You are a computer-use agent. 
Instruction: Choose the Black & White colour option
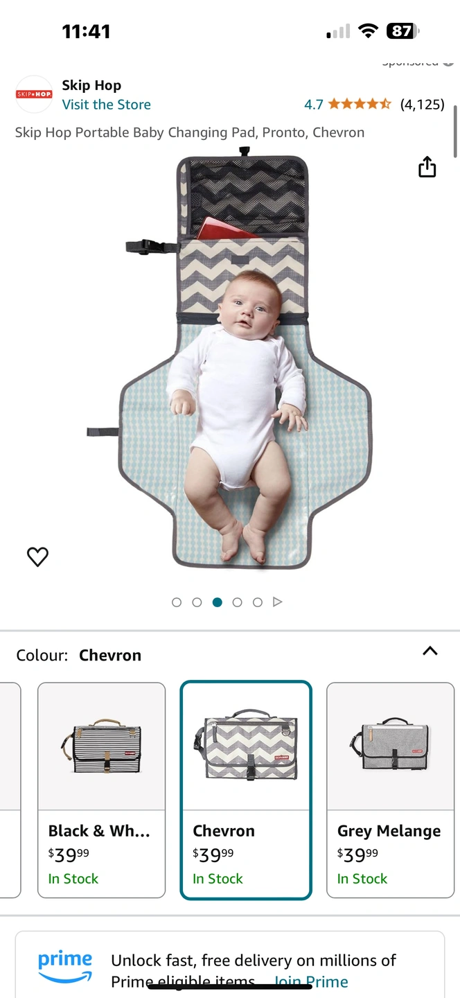coord(101,790)
